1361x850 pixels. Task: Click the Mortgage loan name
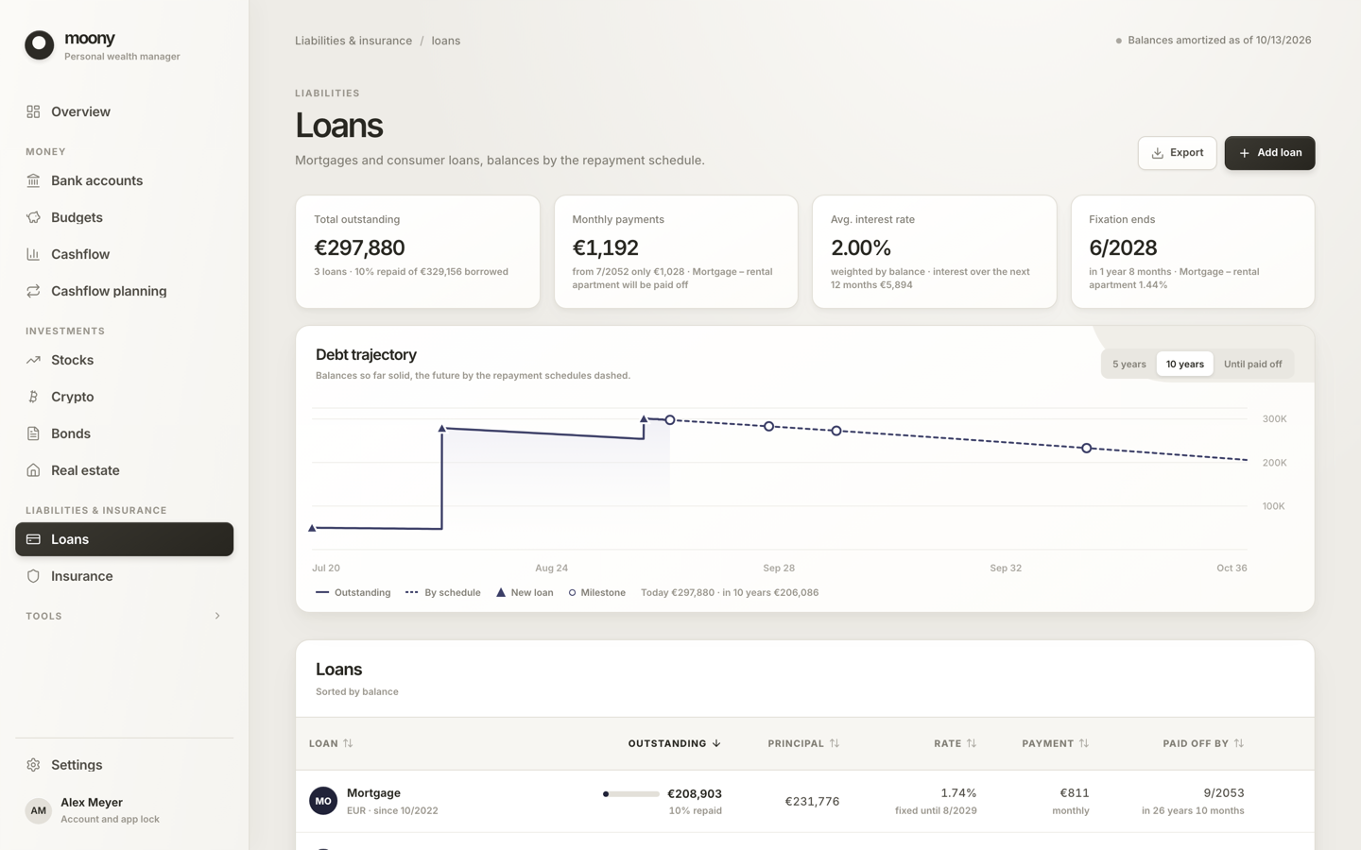tap(373, 793)
